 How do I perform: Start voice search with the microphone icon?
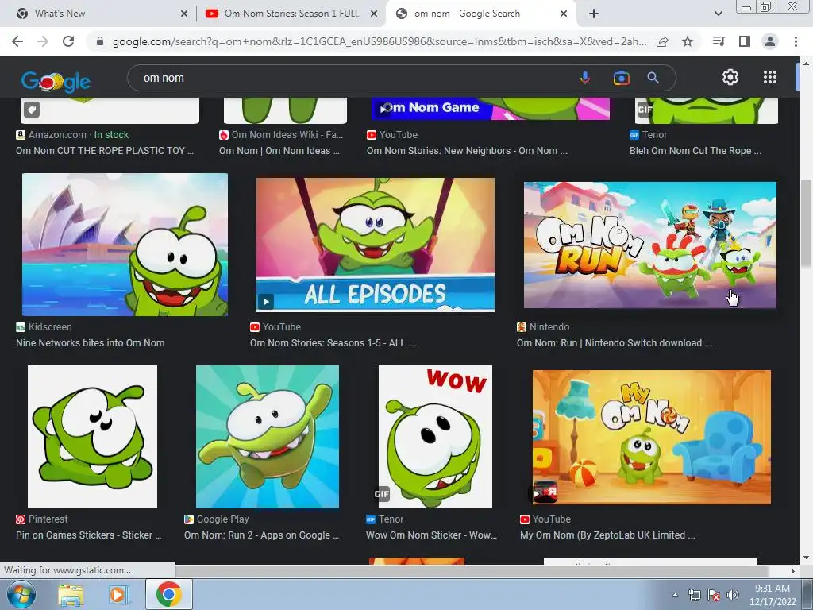point(585,78)
